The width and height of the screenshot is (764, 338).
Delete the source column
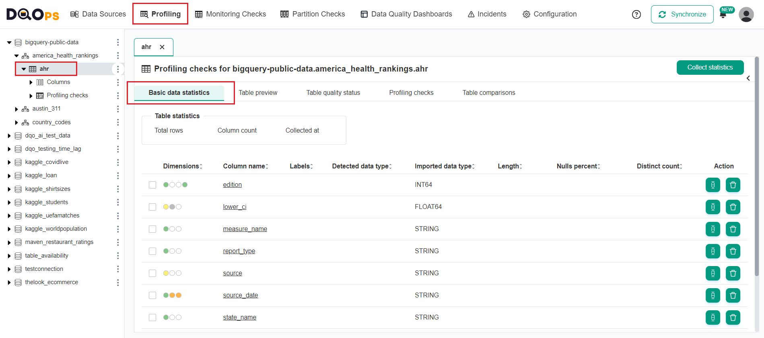coord(733,273)
